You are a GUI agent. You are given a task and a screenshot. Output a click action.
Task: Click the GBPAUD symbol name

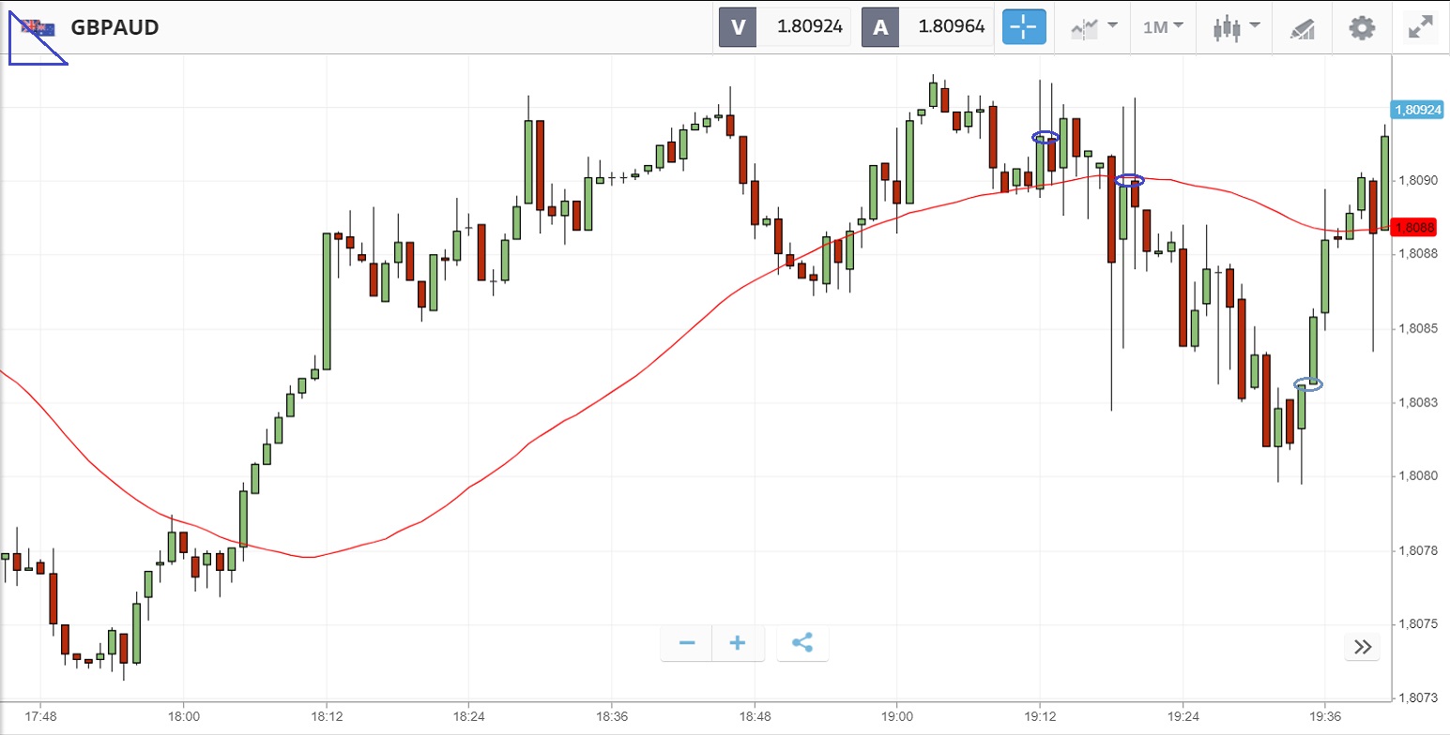click(x=114, y=27)
